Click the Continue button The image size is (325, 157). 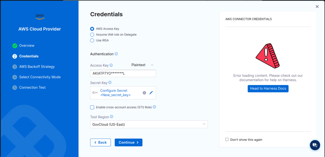coord(128,142)
